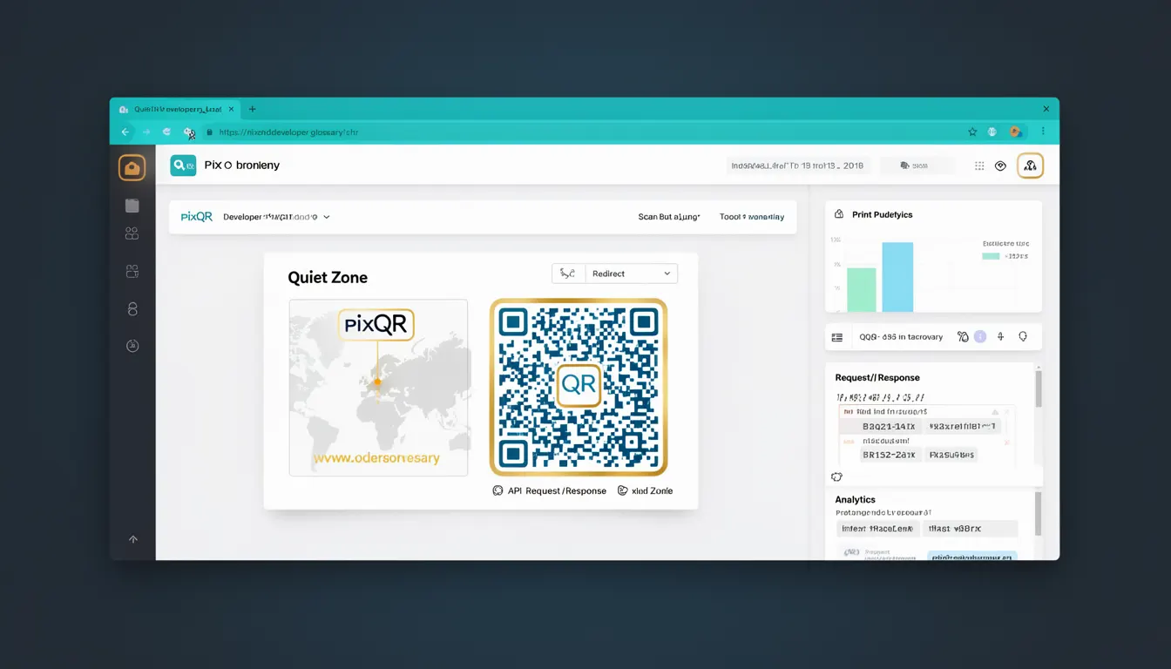Click the xiod Zonie link under the QR code
This screenshot has width=1171, height=669.
[x=645, y=490]
